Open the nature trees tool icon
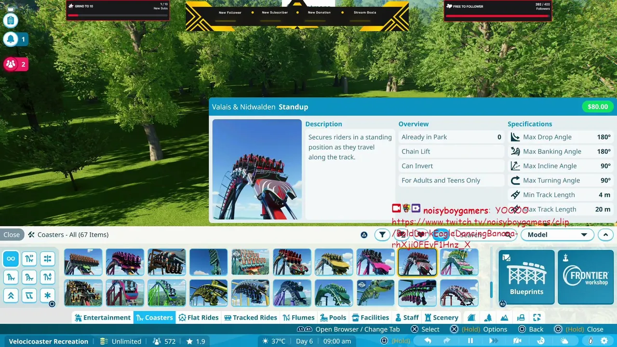 coord(488,318)
